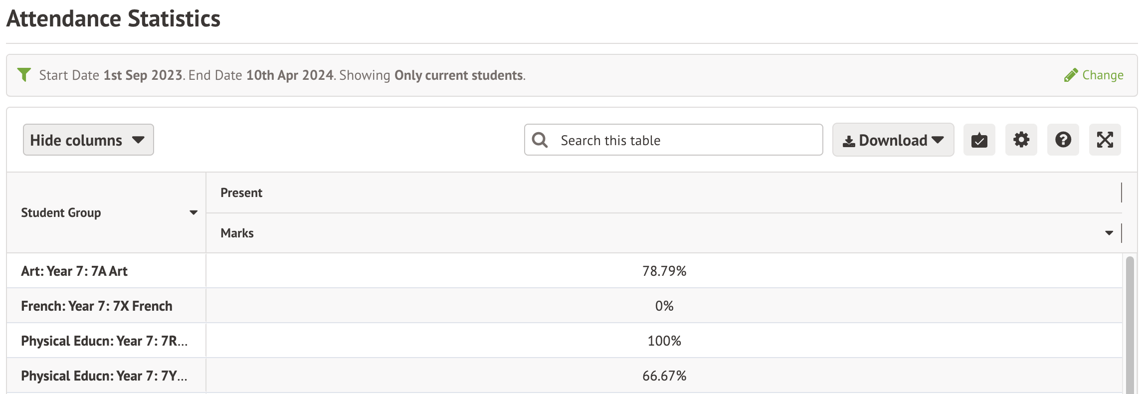Screen dimensions: 1144x394
Task: Click the Physical Educn: Year 7: 7R row
Action: 104,341
